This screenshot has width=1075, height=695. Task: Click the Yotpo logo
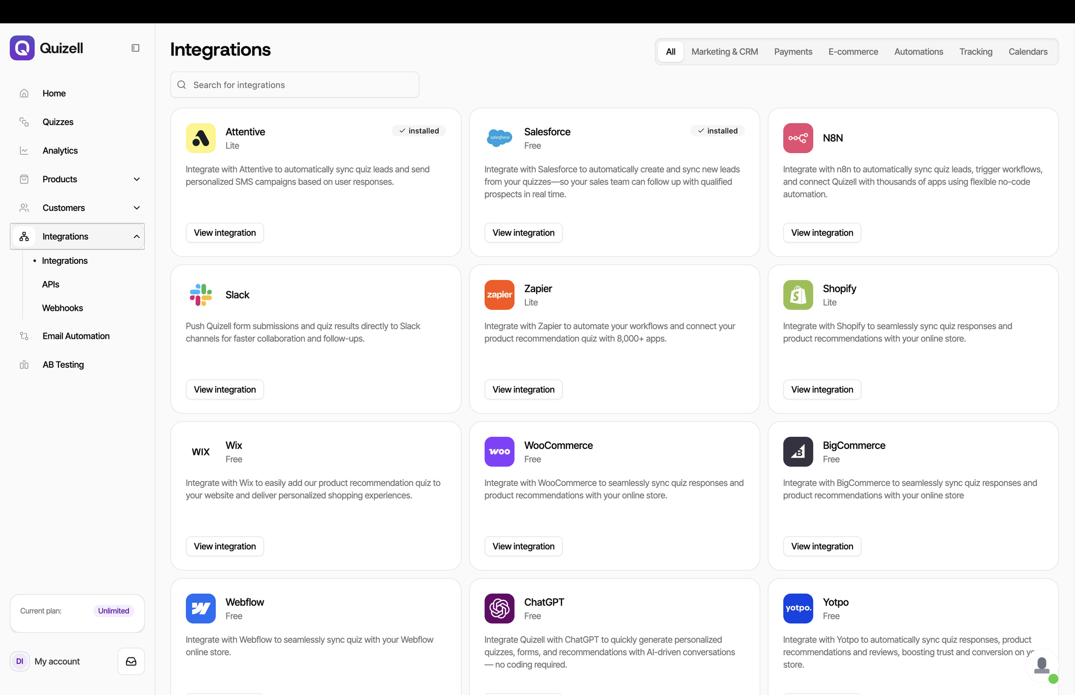pyautogui.click(x=798, y=609)
